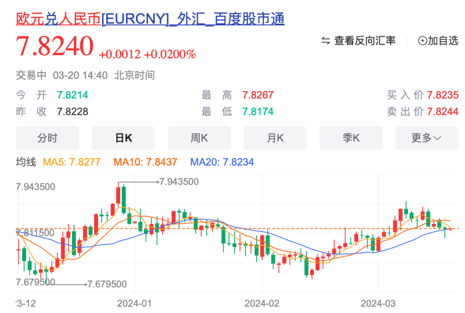Switch to the 周K weekly view

pyautogui.click(x=199, y=138)
